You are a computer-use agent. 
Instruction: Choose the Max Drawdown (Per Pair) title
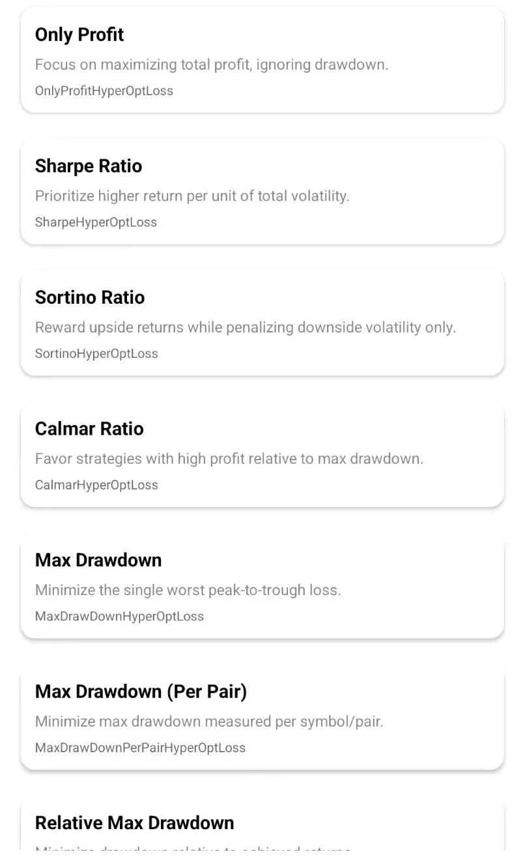pos(141,692)
